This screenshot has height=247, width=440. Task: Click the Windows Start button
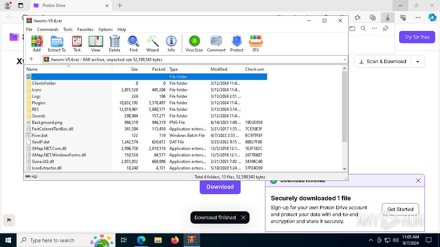pyautogui.click(x=8, y=240)
